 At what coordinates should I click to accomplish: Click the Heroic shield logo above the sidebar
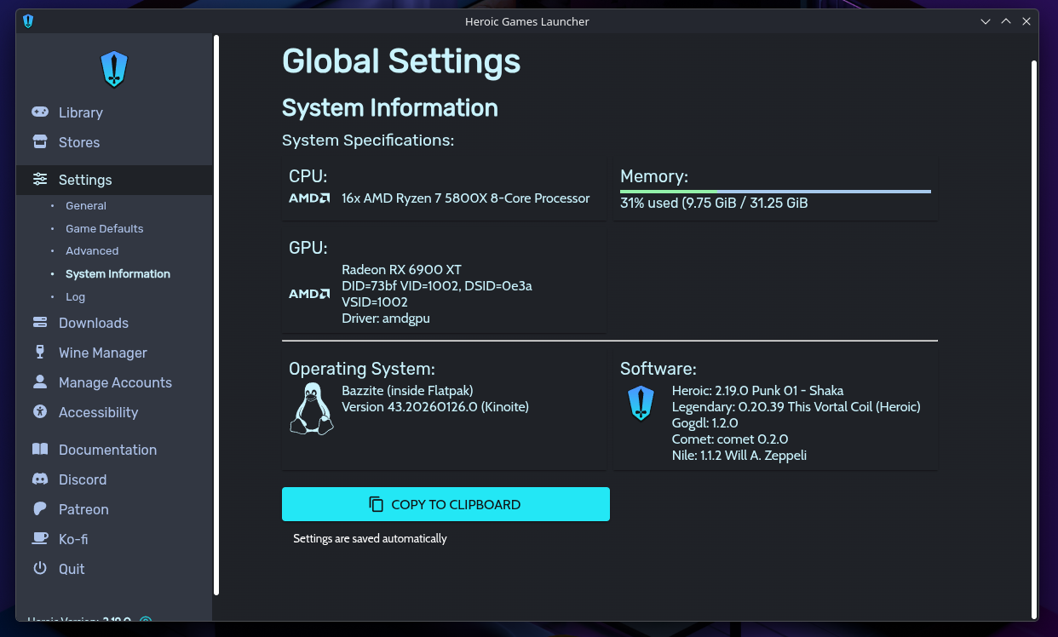click(x=114, y=68)
